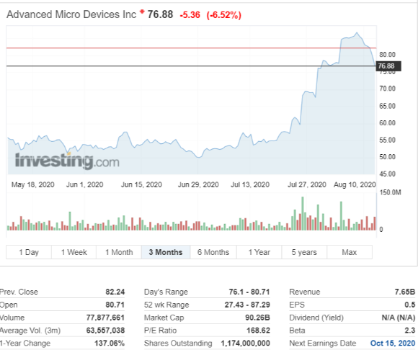The image size is (418, 350).
Task: Click 52 wk Range value 27.43 - 87.29
Action: [x=247, y=305]
